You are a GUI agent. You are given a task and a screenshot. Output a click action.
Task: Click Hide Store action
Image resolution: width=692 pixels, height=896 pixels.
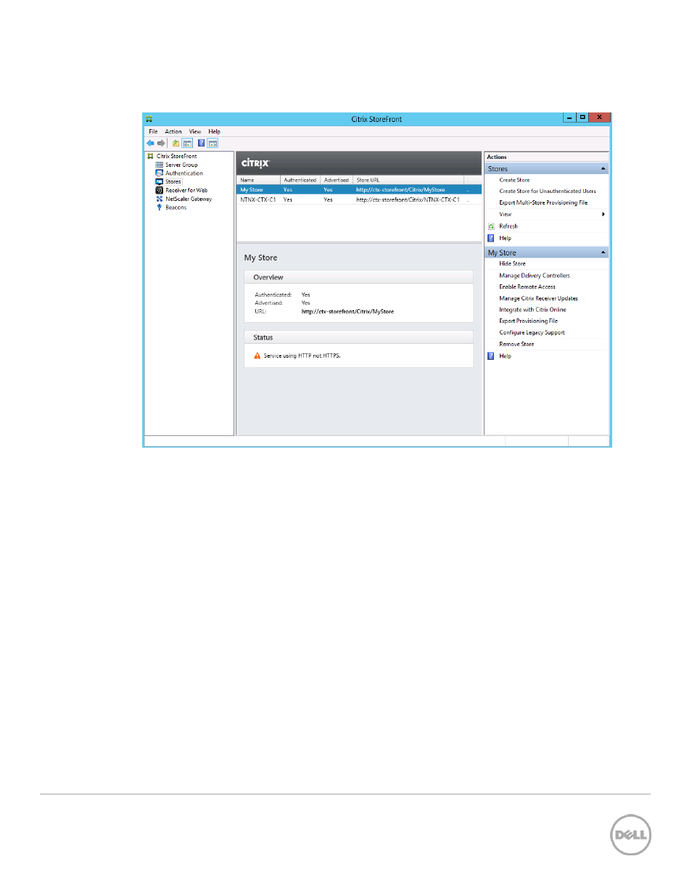(512, 264)
